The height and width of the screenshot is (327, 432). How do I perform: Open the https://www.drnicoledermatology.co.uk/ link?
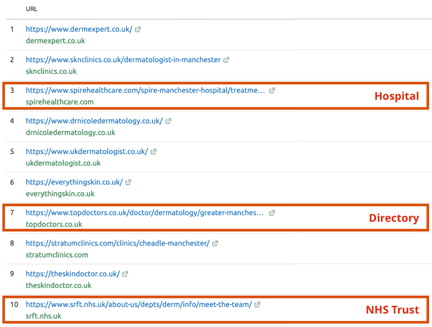click(94, 121)
